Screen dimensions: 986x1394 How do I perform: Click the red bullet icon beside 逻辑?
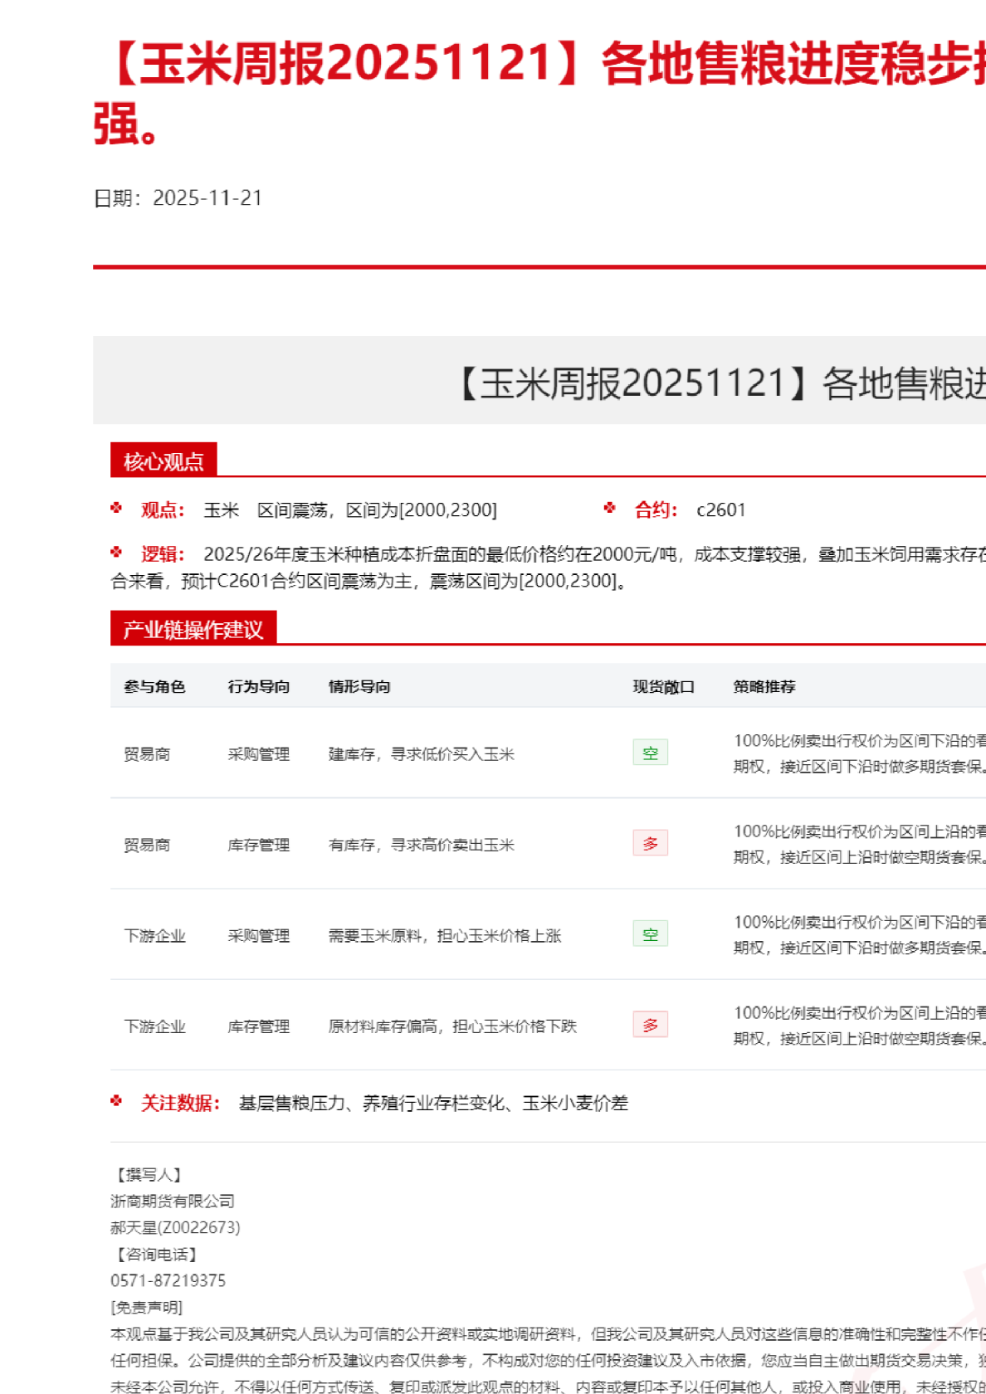(116, 552)
